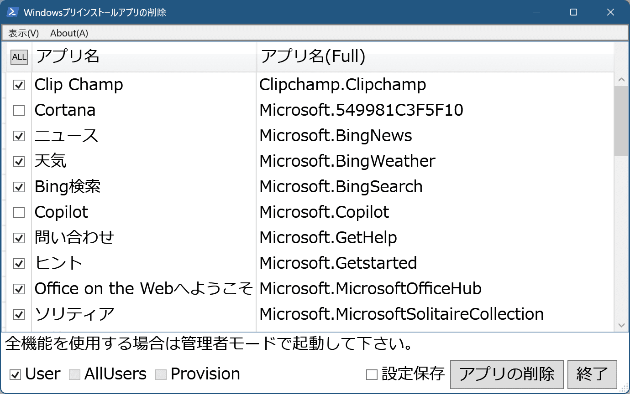Viewport: 630px width, 394px height.
Task: Uncheck the ソリティア checkbox
Action: tap(19, 314)
